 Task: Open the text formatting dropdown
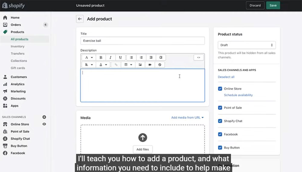[x=89, y=57]
